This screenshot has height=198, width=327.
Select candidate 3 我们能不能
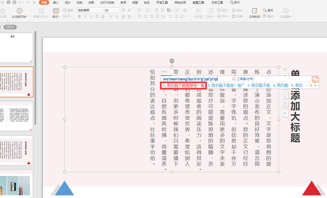pos(259,85)
